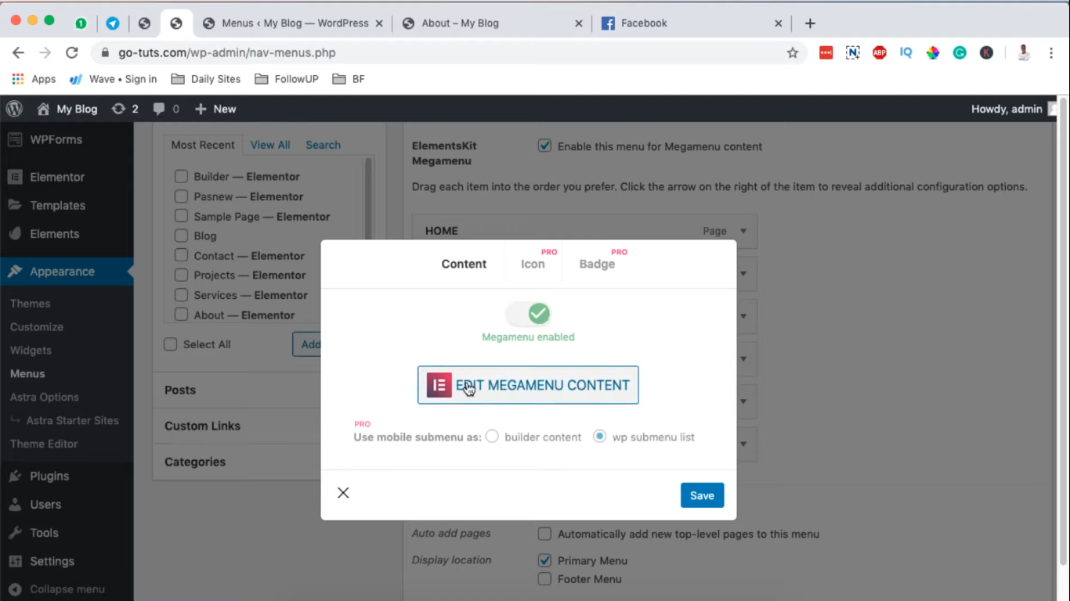
Task: Click the browser address bar URL
Action: coord(227,52)
